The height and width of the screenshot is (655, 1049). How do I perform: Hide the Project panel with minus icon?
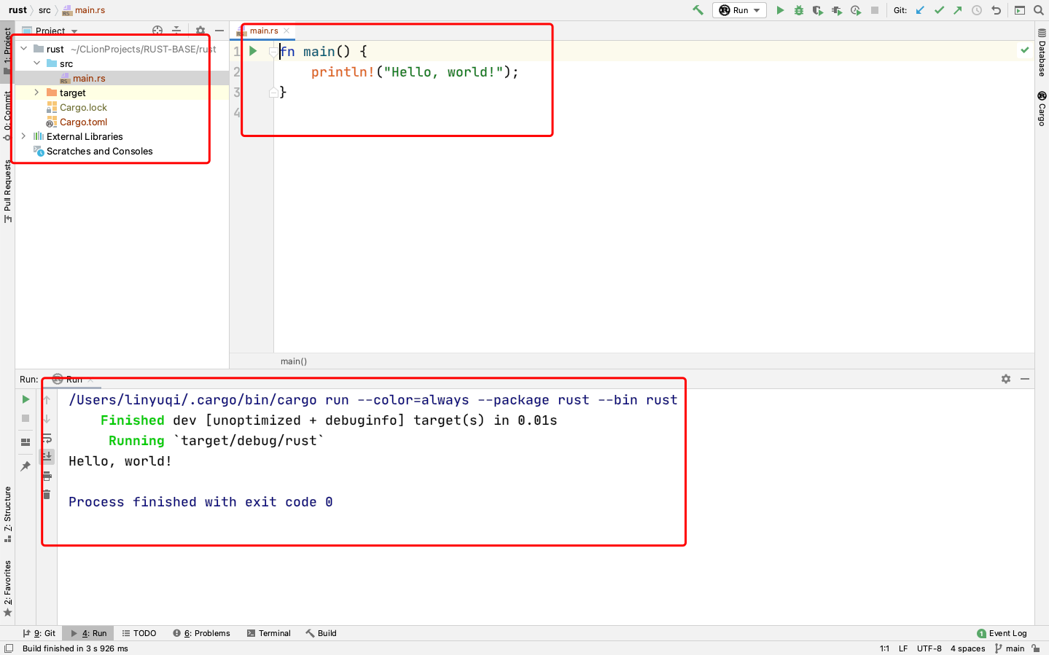coord(219,31)
